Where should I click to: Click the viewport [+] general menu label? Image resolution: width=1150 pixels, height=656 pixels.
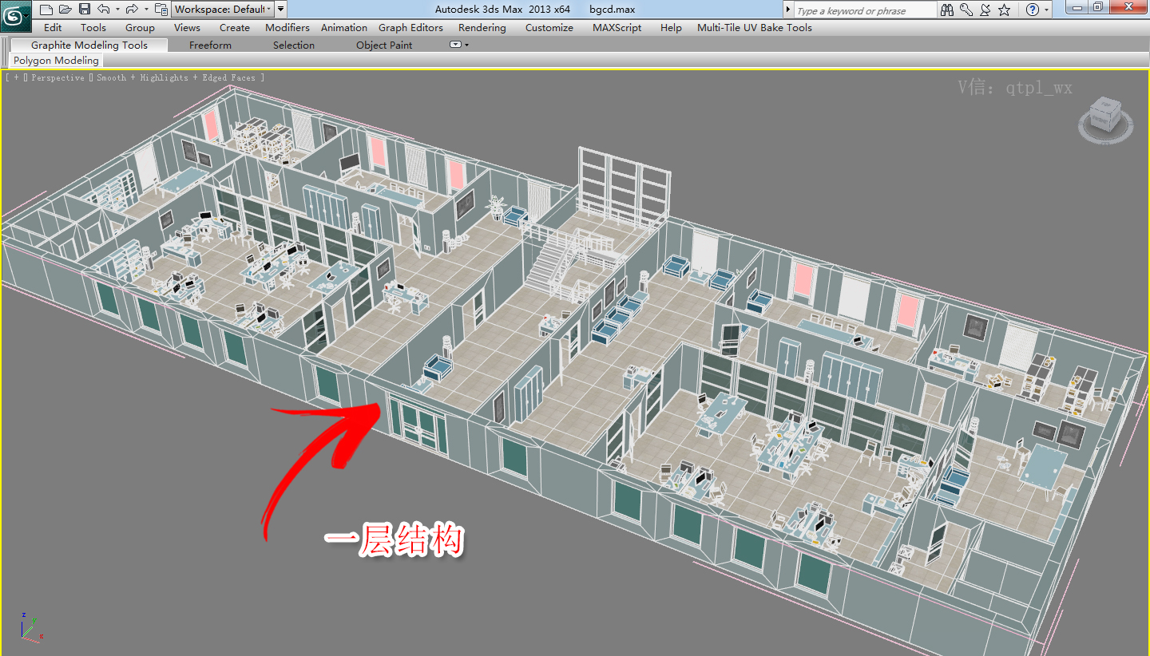(x=16, y=77)
